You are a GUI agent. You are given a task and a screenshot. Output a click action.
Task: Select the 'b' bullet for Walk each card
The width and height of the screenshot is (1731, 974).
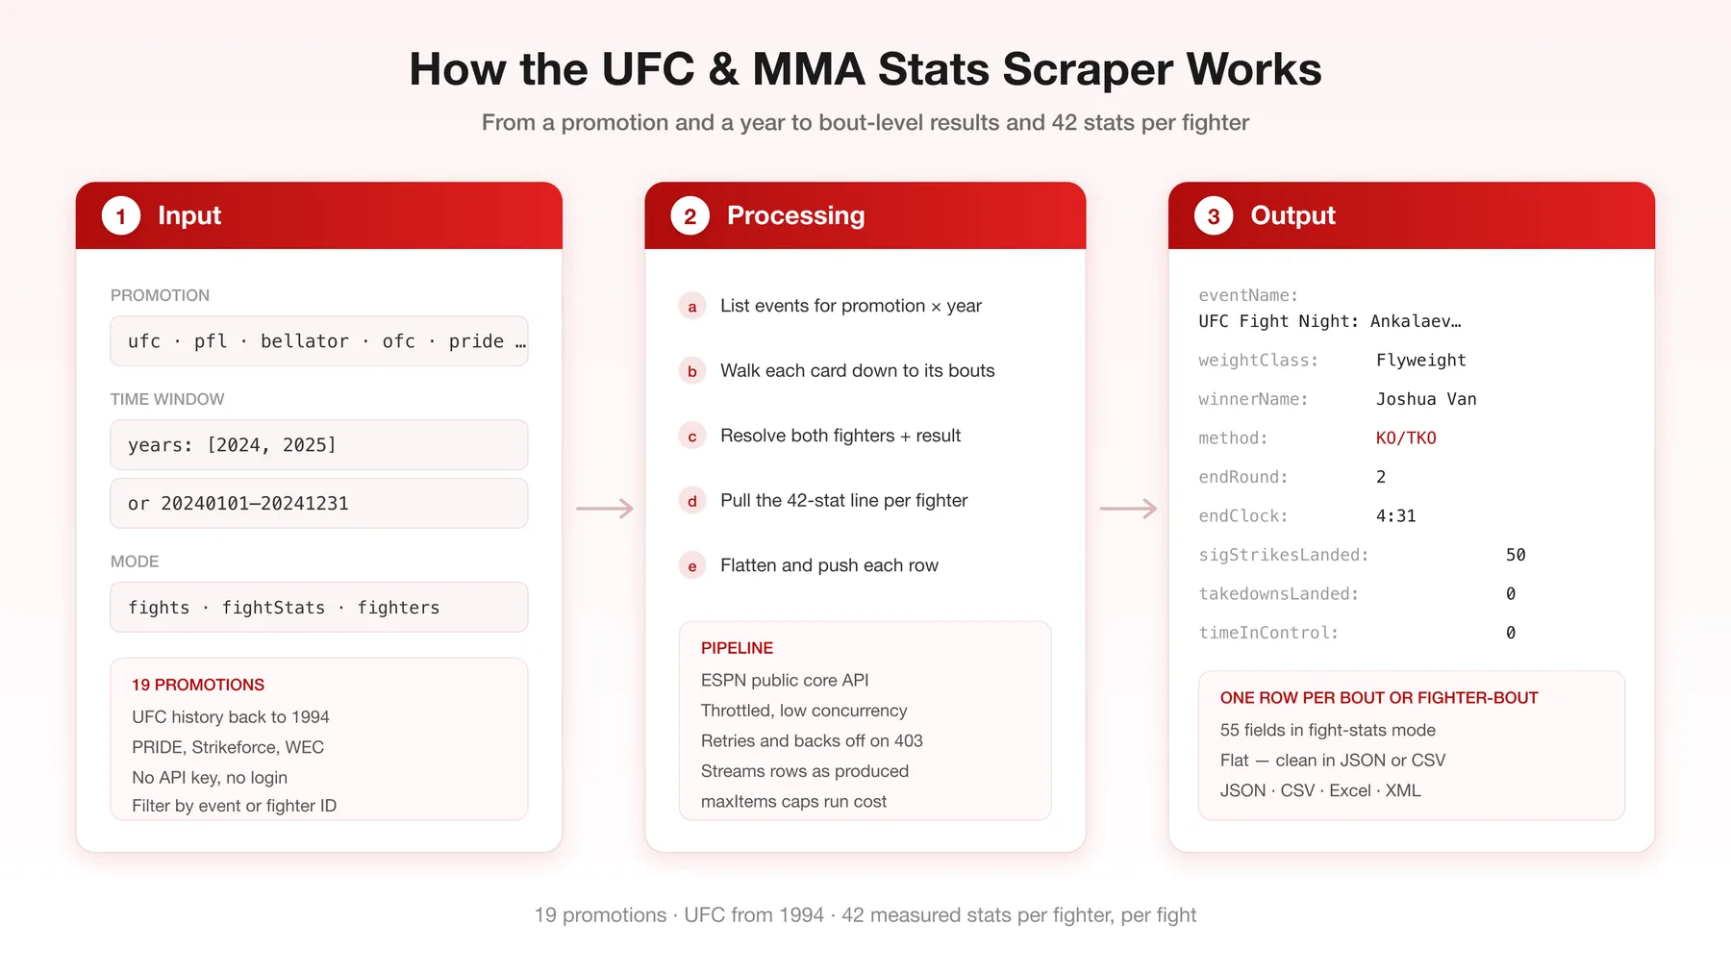(692, 371)
